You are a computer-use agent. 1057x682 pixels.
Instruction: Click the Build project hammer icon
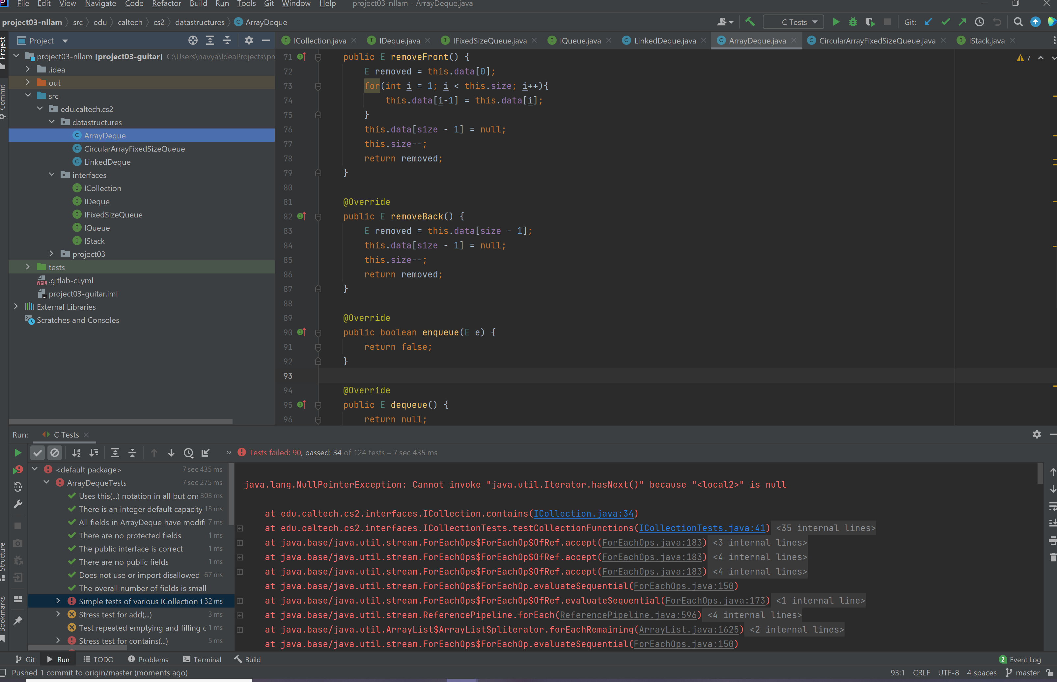click(750, 22)
